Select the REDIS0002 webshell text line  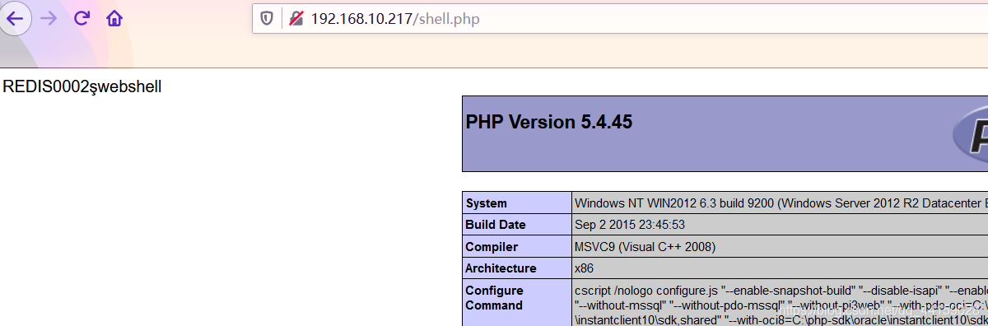click(82, 87)
